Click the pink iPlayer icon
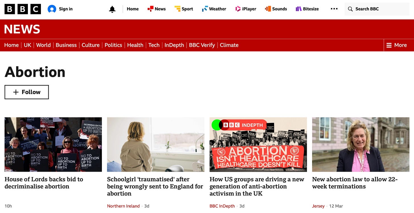 tap(238, 9)
